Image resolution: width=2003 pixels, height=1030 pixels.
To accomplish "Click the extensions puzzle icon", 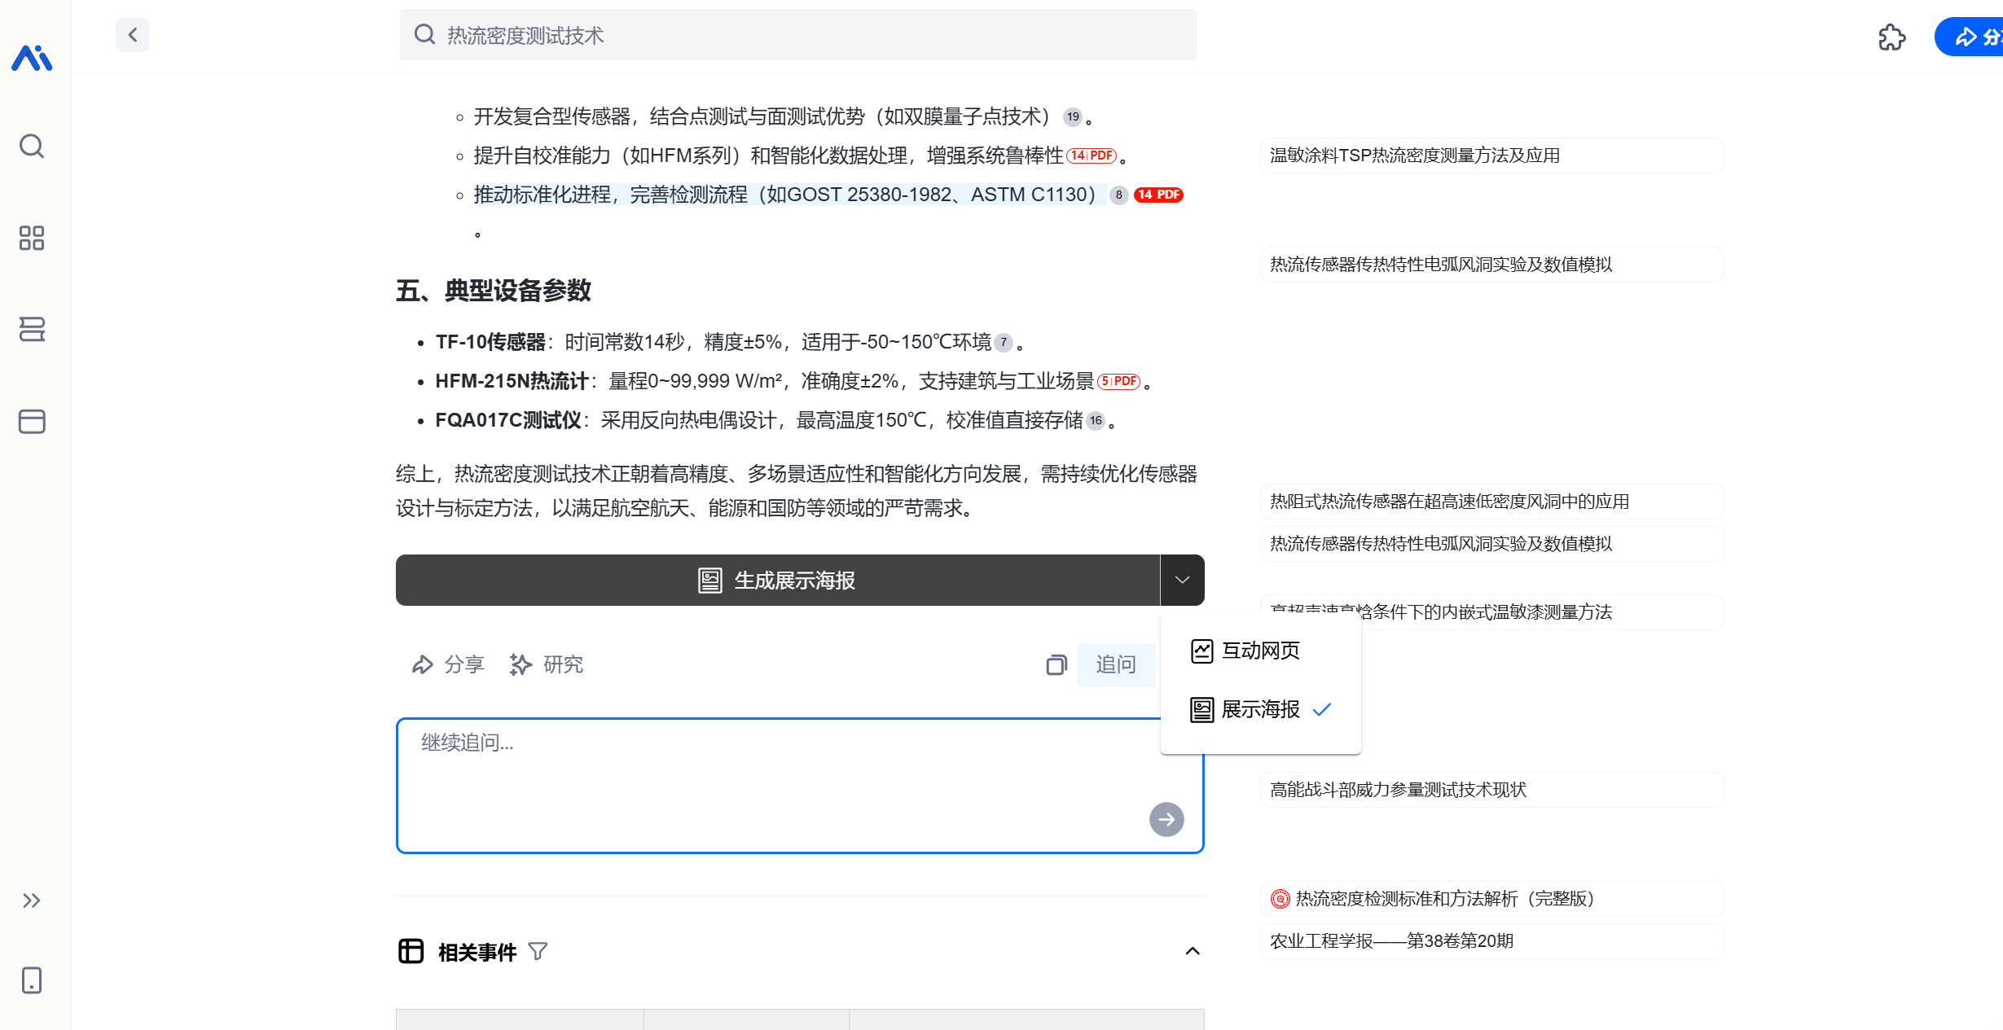I will [1891, 37].
